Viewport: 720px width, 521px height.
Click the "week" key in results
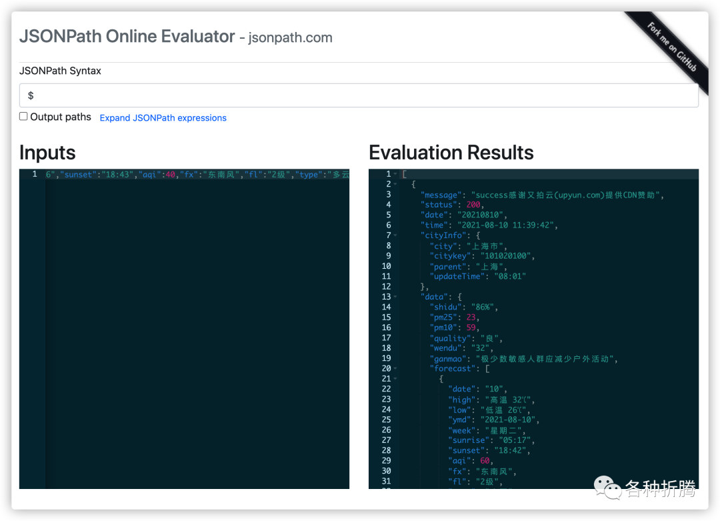click(x=461, y=430)
